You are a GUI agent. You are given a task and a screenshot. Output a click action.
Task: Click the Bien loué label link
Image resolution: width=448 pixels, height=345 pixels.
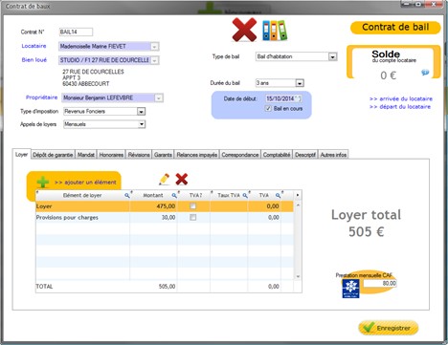point(34,60)
